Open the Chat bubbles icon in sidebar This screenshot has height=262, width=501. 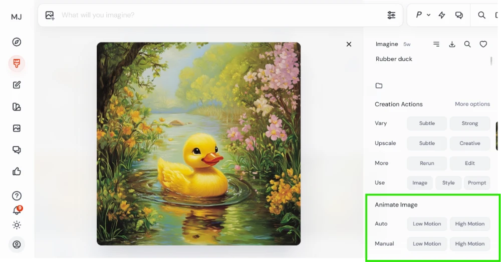coord(17,150)
